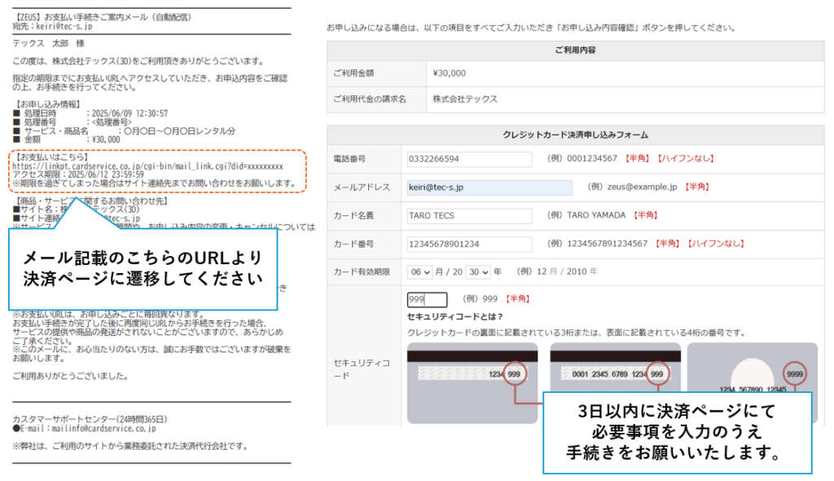The image size is (834, 481).
Task: Click the ご利用内容 table header
Action: click(x=576, y=50)
